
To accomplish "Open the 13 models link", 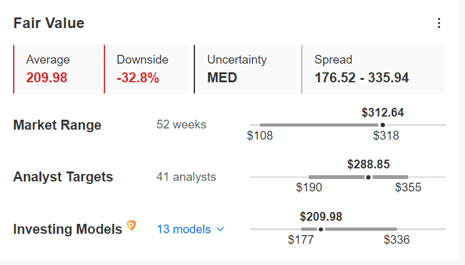I will coord(184,229).
